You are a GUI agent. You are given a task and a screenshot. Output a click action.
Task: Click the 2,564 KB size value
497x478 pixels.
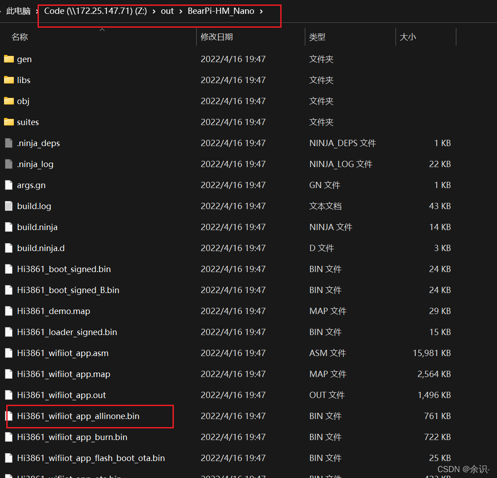tap(434, 374)
